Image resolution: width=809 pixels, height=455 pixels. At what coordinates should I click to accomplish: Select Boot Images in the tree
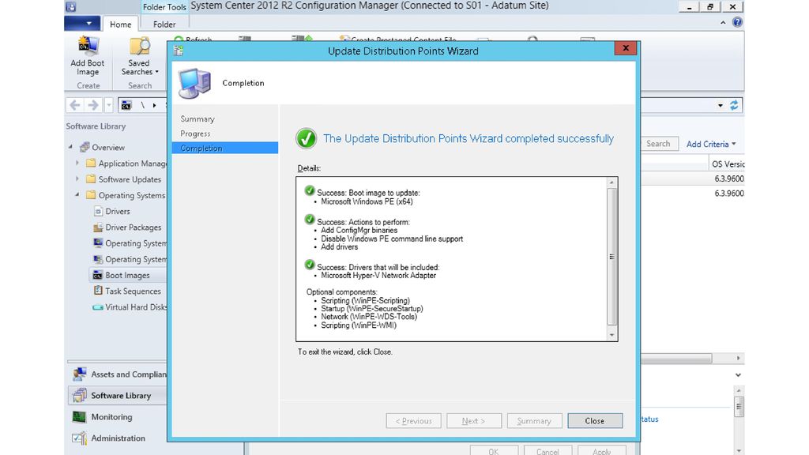tap(127, 275)
